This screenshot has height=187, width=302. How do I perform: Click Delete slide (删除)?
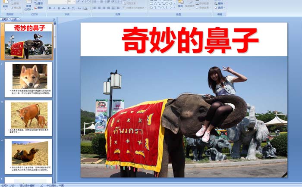pos(39,8)
